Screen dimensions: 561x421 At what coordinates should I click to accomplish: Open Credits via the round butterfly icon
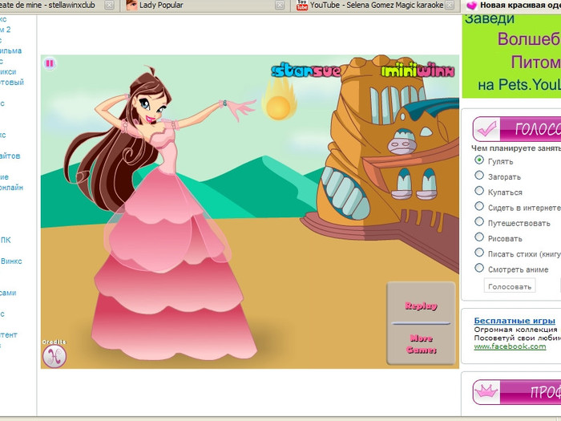click(x=54, y=356)
